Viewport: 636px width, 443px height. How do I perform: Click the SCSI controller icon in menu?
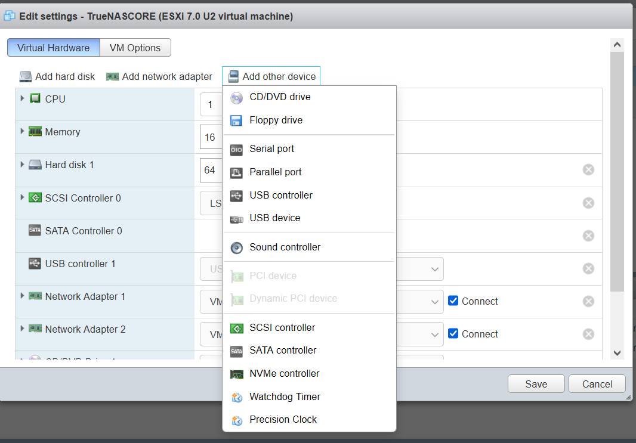[236, 329]
